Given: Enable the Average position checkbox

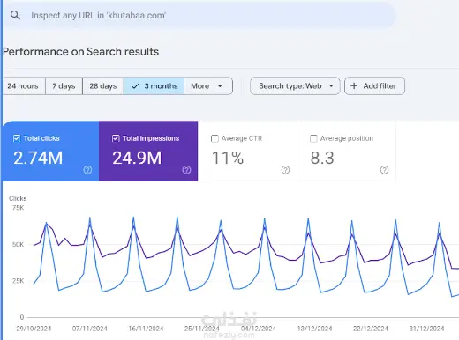Looking at the screenshot, I should [313, 138].
